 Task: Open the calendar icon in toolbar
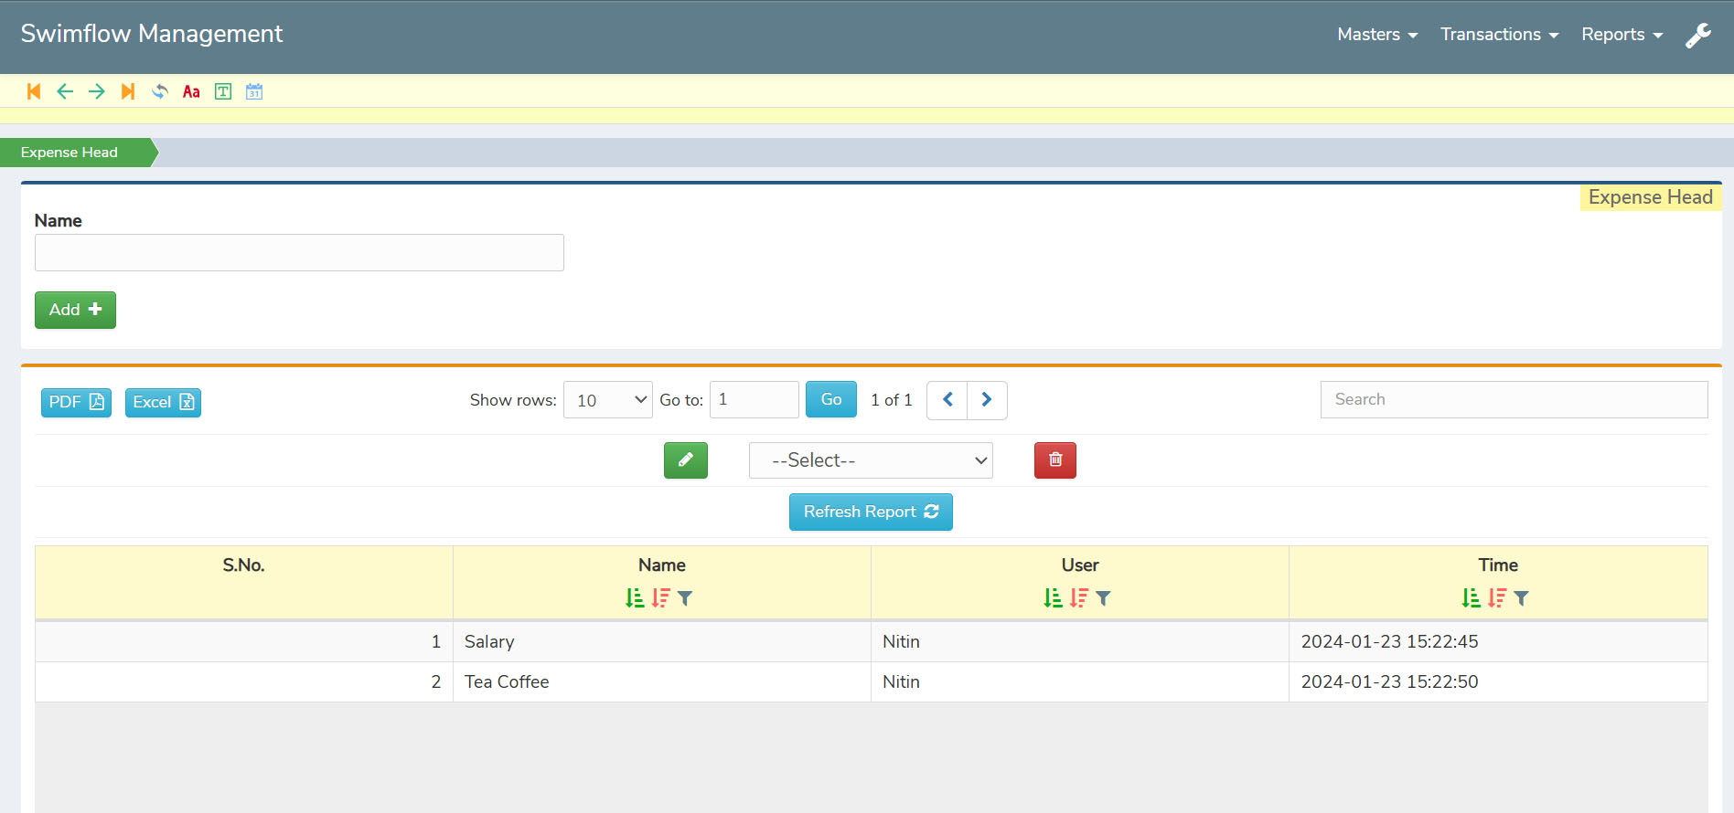pos(254,91)
